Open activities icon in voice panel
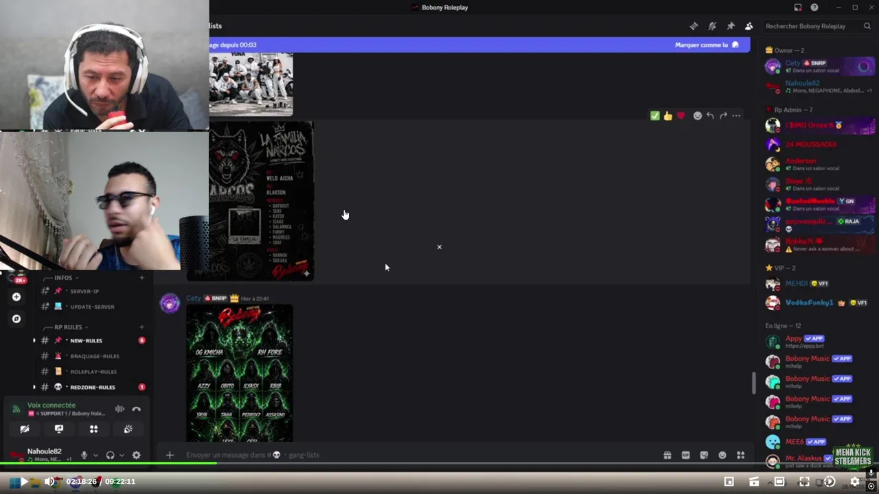The width and height of the screenshot is (879, 494). pos(93,429)
